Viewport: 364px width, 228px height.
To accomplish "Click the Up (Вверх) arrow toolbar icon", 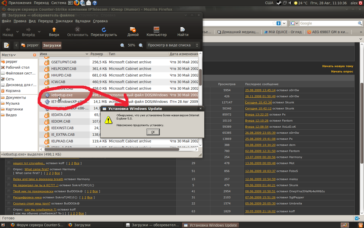I will (x=54, y=29).
